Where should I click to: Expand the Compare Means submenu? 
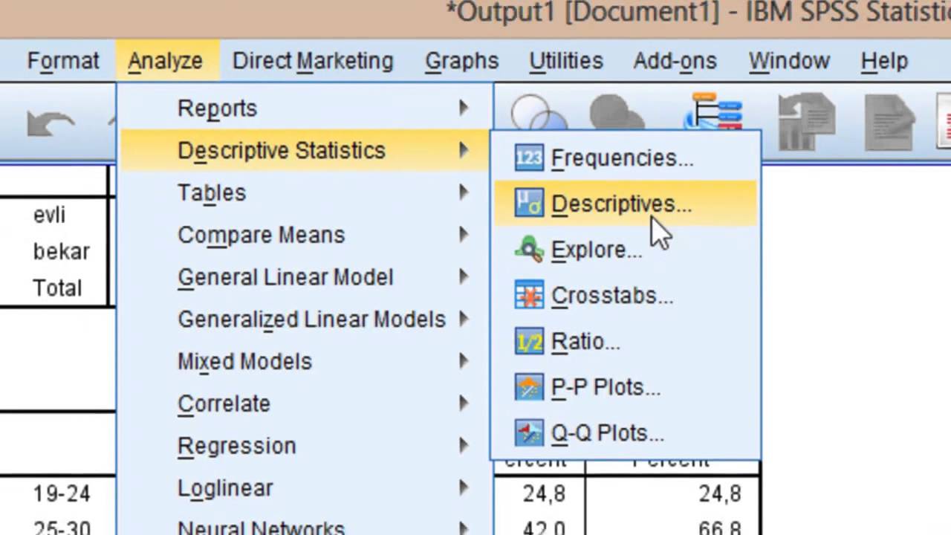[305, 235]
